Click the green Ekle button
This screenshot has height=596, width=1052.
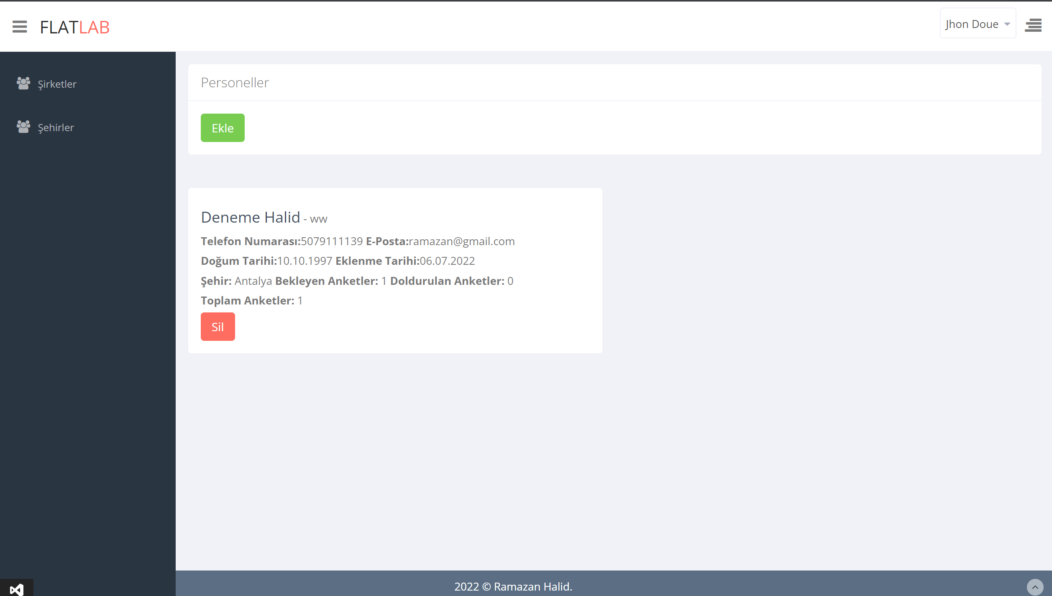point(223,127)
